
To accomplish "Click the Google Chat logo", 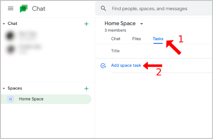I will pos(24,9).
